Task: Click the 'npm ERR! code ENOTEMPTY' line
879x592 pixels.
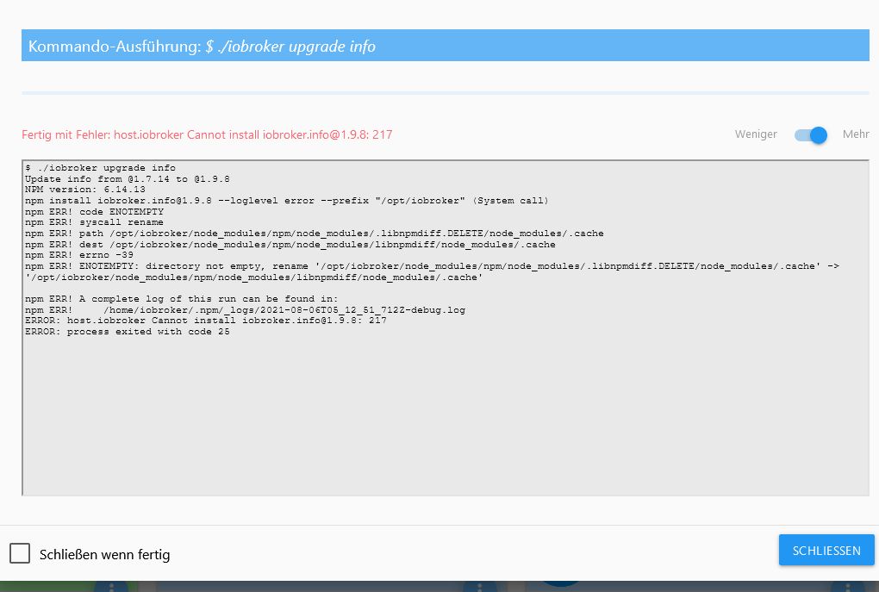Action: pos(94,211)
